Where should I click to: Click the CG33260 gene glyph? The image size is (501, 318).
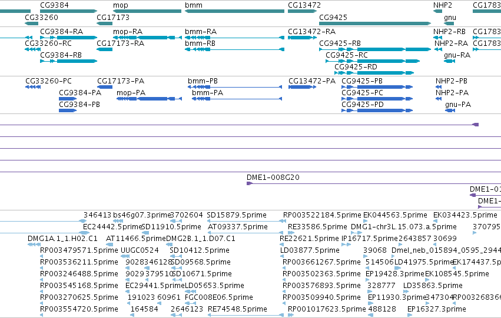(x=32, y=24)
